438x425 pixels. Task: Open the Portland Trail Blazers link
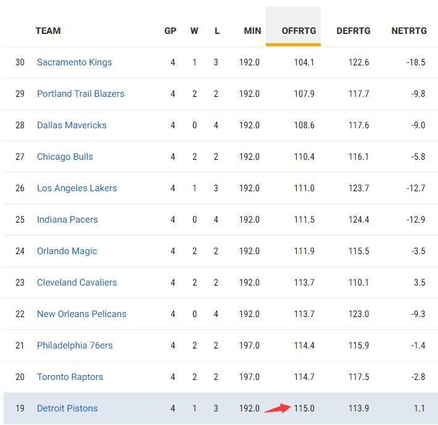point(80,94)
